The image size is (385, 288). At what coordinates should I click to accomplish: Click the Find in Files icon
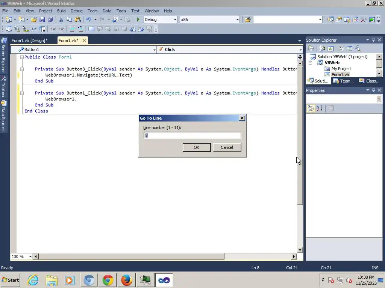(247, 19)
